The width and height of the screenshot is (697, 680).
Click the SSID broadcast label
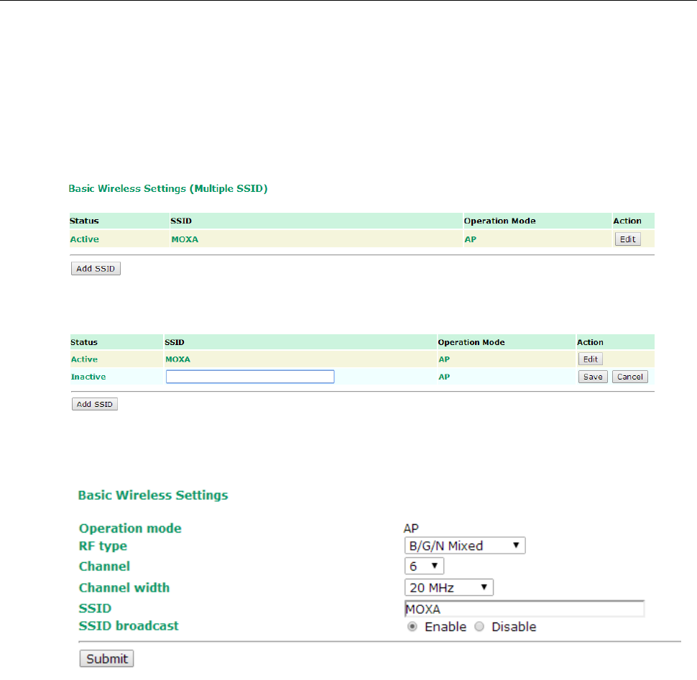[x=129, y=626]
